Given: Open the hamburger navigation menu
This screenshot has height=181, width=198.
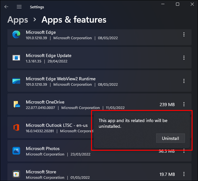Looking at the screenshot, I should pyautogui.click(x=19, y=7).
